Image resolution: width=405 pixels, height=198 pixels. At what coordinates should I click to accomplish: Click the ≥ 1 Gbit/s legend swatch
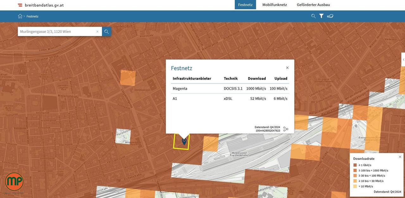tap(355, 165)
